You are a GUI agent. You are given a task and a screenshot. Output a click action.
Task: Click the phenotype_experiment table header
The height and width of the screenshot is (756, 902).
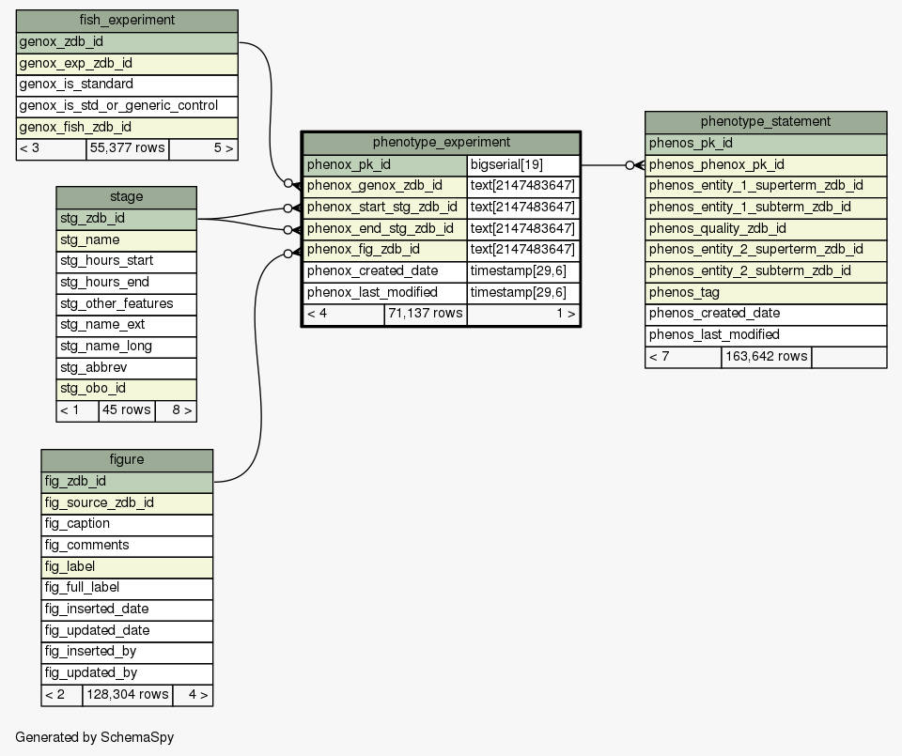(441, 142)
